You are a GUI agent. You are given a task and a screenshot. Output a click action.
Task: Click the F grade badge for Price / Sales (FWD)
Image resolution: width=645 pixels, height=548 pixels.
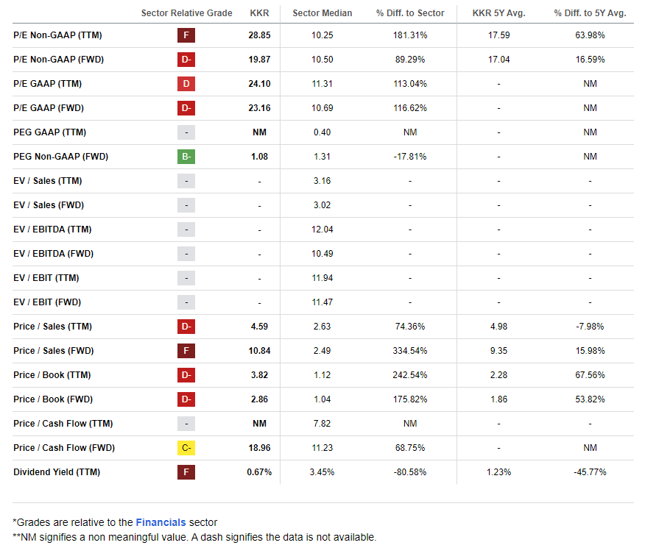(x=186, y=351)
